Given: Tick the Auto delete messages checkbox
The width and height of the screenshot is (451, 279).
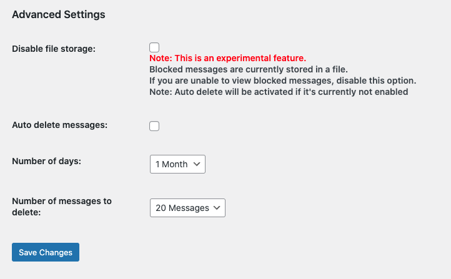Looking at the screenshot, I should 154,126.
